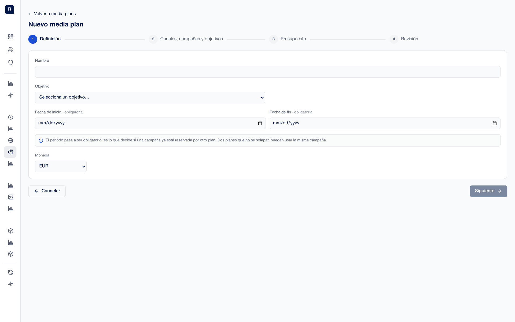The image size is (515, 322).
Task: Open the calendar picker in Fecha de fin
Action: pyautogui.click(x=495, y=123)
